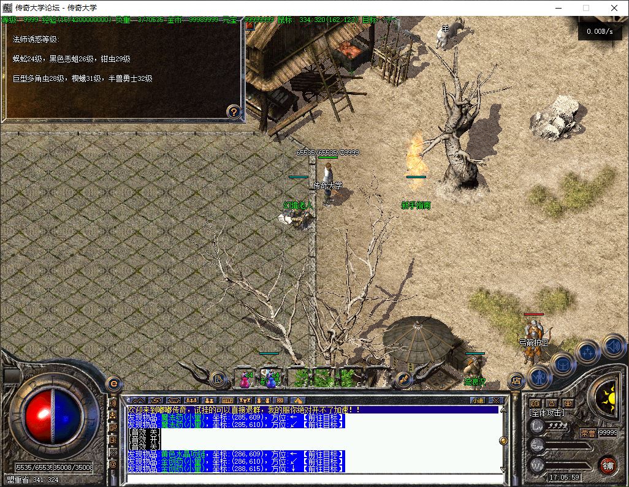The width and height of the screenshot is (629, 487).
Task: Toggle the sound speaker round button
Action: pos(614,345)
